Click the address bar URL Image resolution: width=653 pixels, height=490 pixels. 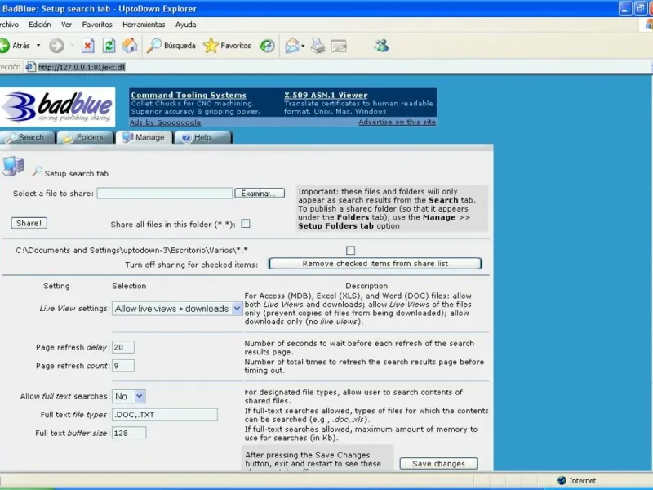(82, 67)
